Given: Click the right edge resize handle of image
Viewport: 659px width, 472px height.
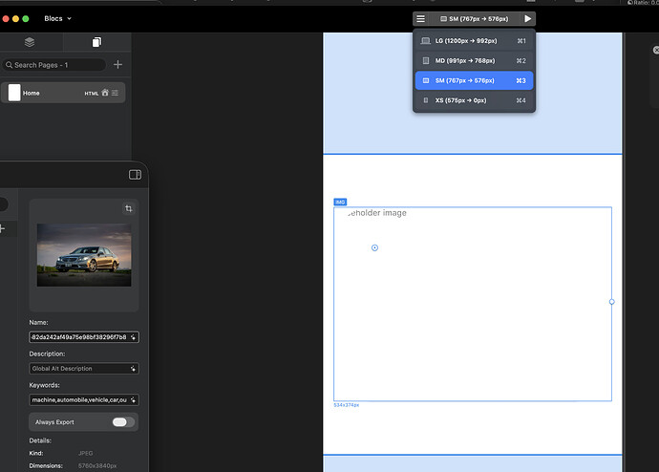Looking at the screenshot, I should [x=612, y=302].
